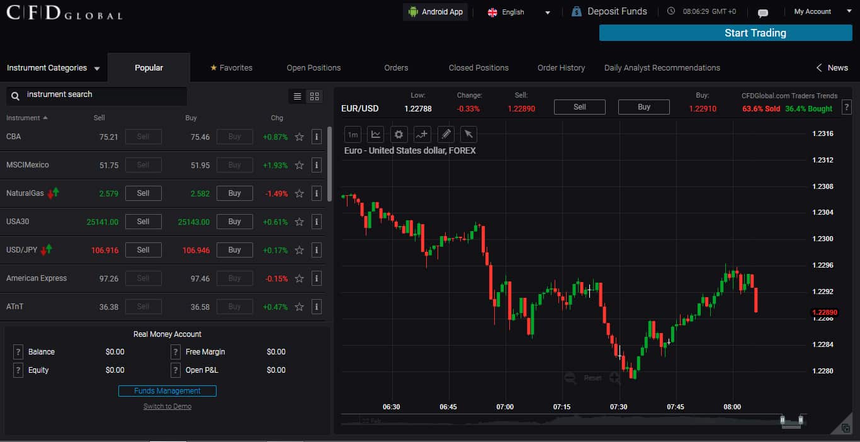Change chart type with line-chart icon
The width and height of the screenshot is (860, 442).
[x=376, y=134]
